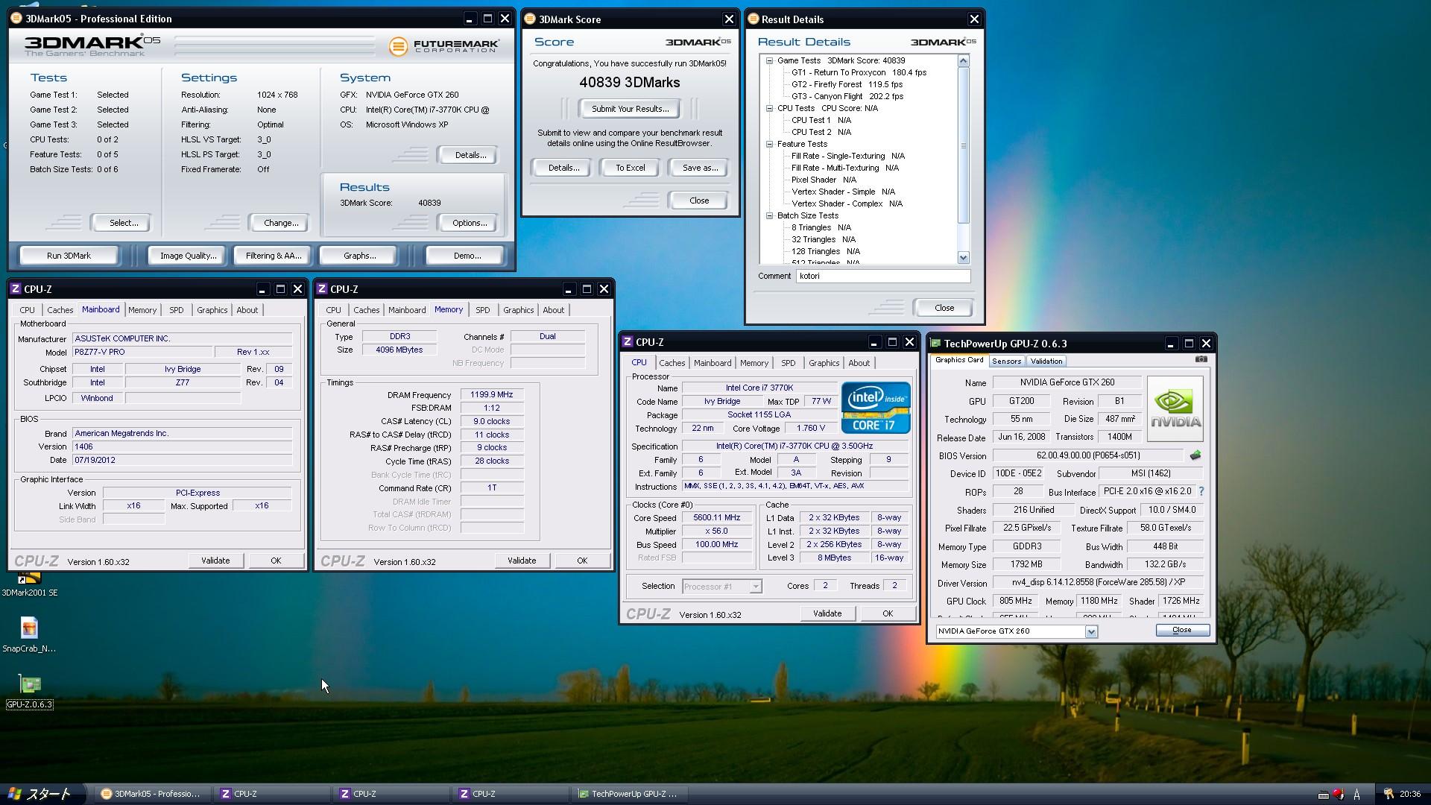
Task: Open SPD tab in CPU-Z processor window
Action: point(788,363)
